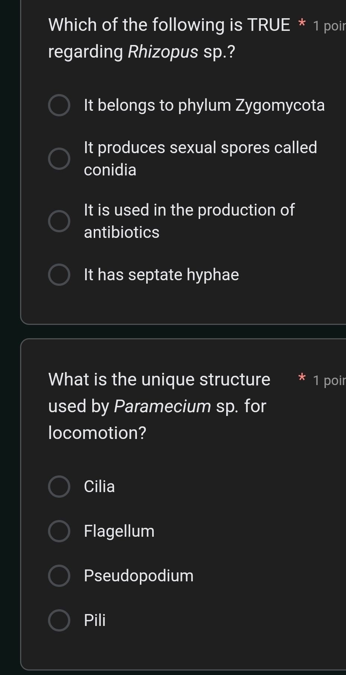Tap the 'used in the production of antibiotics' text

(189, 221)
